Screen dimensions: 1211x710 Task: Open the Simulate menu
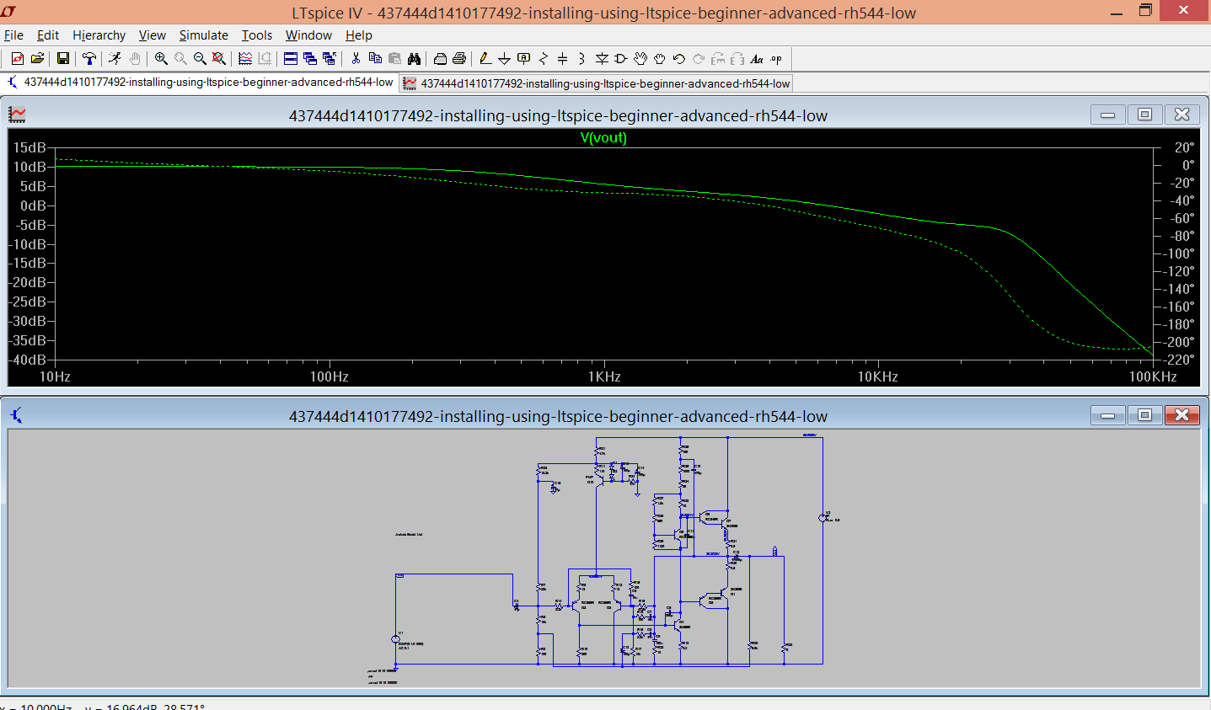coord(203,35)
